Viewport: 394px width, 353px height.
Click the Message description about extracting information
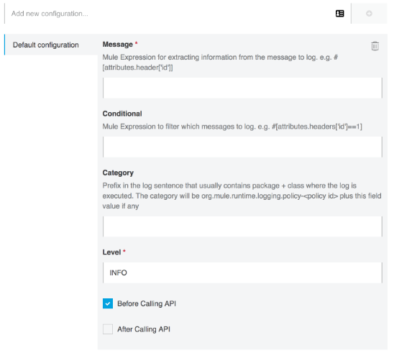click(220, 63)
